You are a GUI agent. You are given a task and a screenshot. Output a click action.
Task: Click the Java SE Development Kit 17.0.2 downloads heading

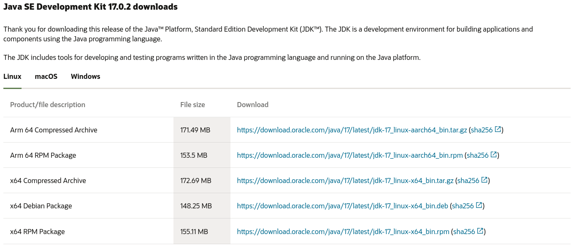point(90,7)
